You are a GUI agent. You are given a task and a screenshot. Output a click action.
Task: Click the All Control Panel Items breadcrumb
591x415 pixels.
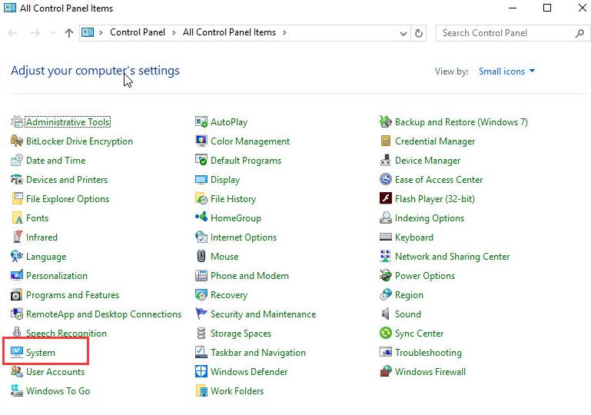(229, 32)
